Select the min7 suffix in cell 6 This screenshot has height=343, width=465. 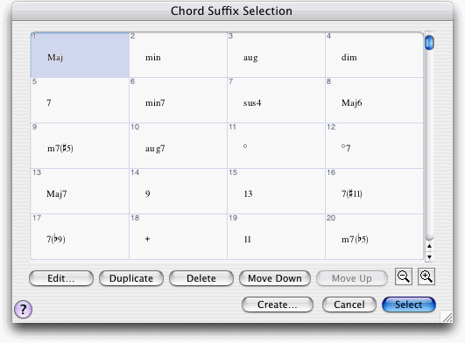point(178,101)
